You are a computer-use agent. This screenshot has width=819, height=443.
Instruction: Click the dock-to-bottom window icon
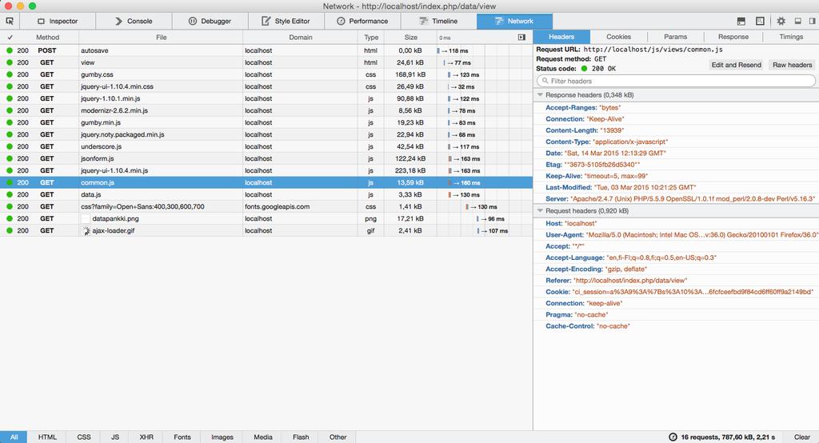797,21
